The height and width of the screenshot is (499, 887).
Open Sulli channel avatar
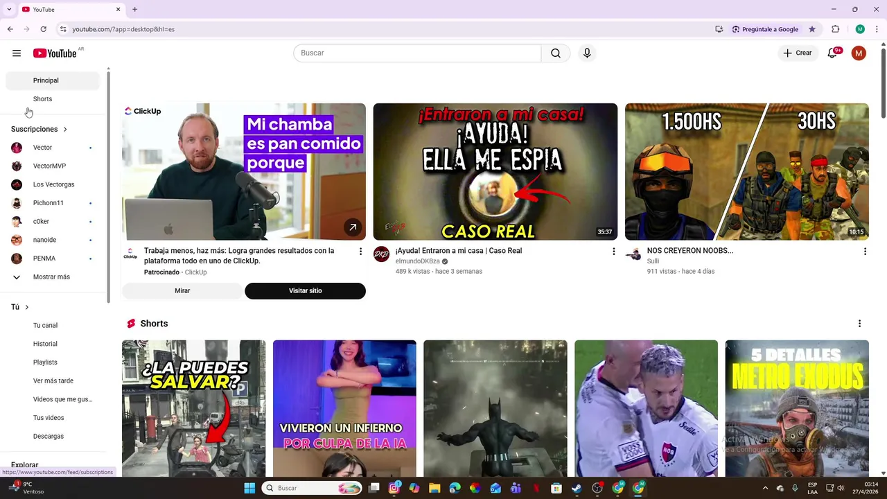coord(633,254)
